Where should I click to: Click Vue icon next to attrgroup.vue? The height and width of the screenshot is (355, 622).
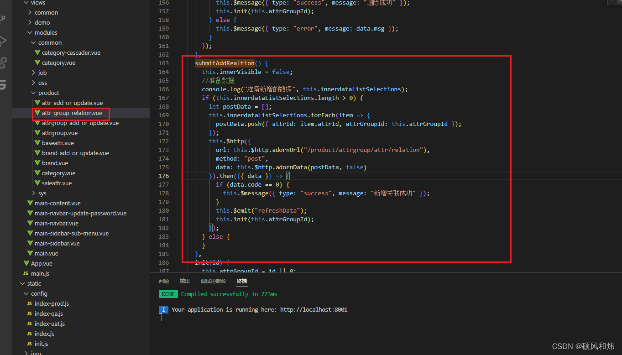(x=37, y=133)
